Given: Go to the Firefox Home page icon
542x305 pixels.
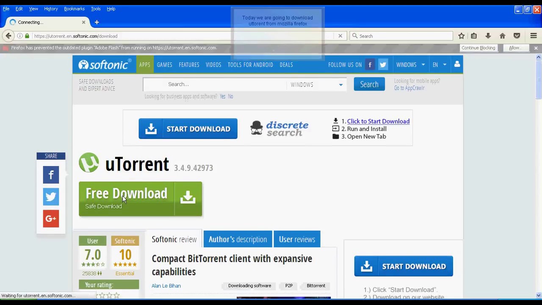Looking at the screenshot, I should coord(502,36).
